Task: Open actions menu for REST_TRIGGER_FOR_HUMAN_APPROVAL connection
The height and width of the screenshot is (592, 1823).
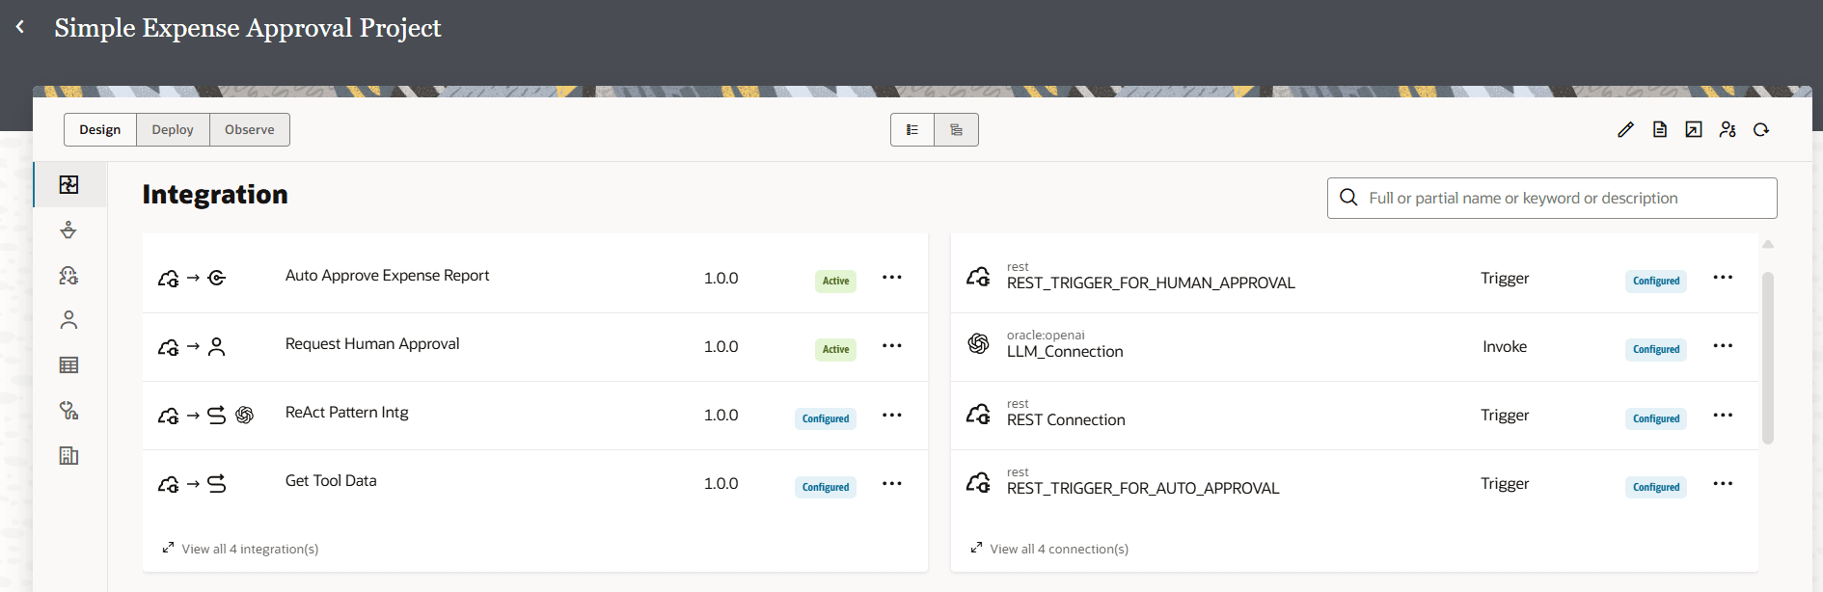Action: pos(1724,278)
